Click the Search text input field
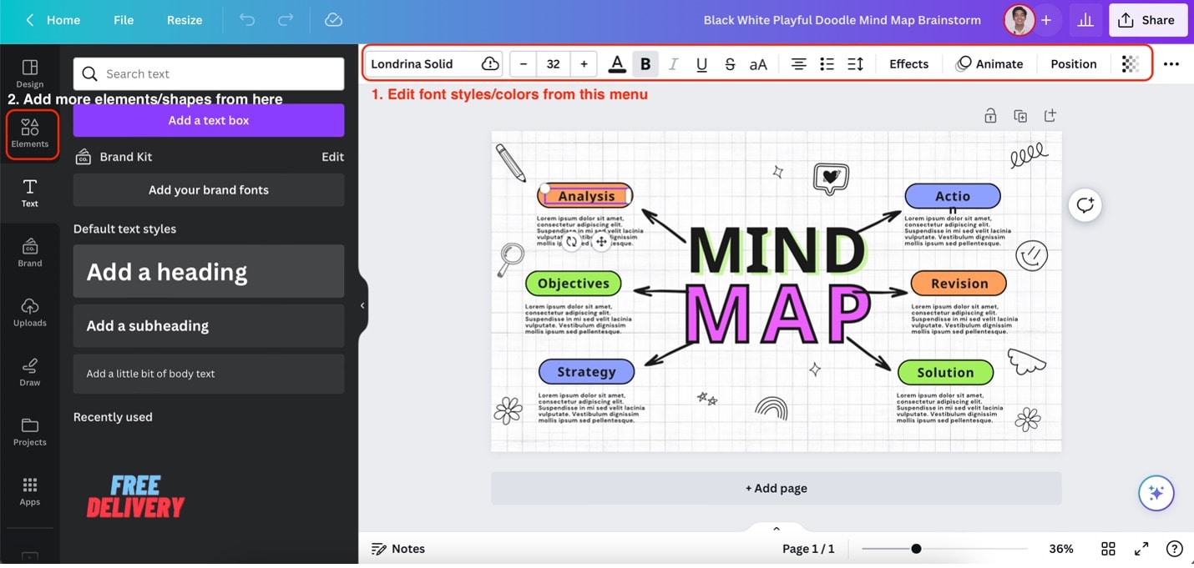 (x=209, y=74)
